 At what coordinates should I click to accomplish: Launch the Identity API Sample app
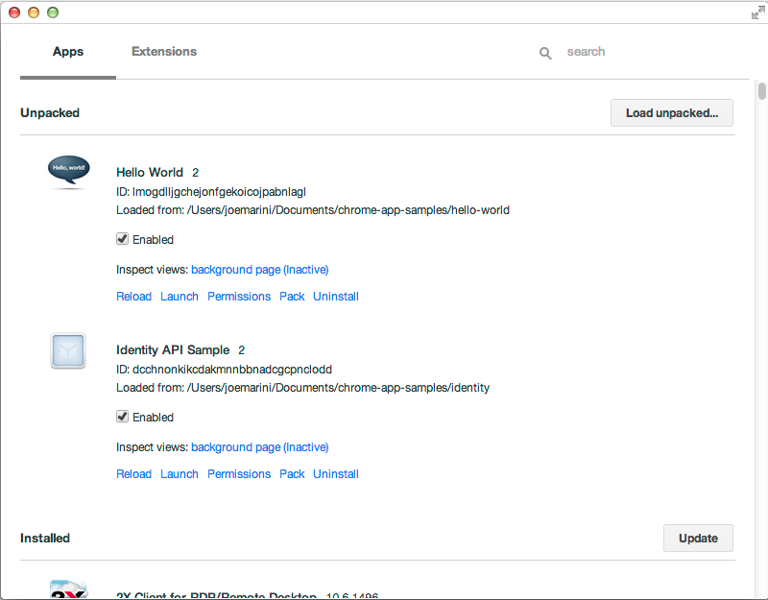tap(180, 474)
